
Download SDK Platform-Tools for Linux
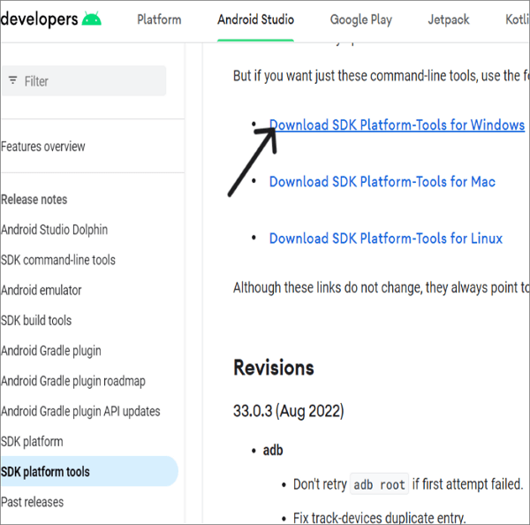[x=385, y=239]
